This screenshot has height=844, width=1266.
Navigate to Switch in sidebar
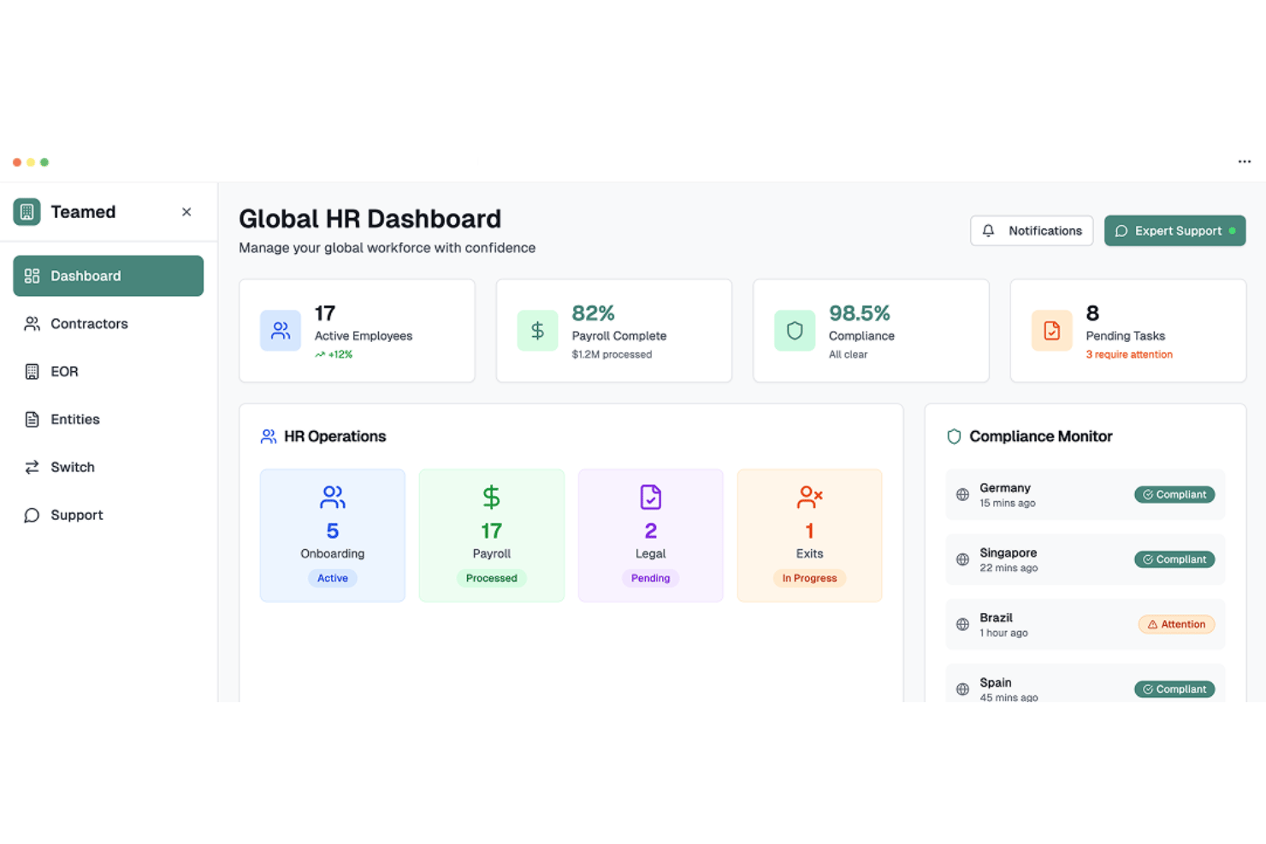click(x=108, y=467)
